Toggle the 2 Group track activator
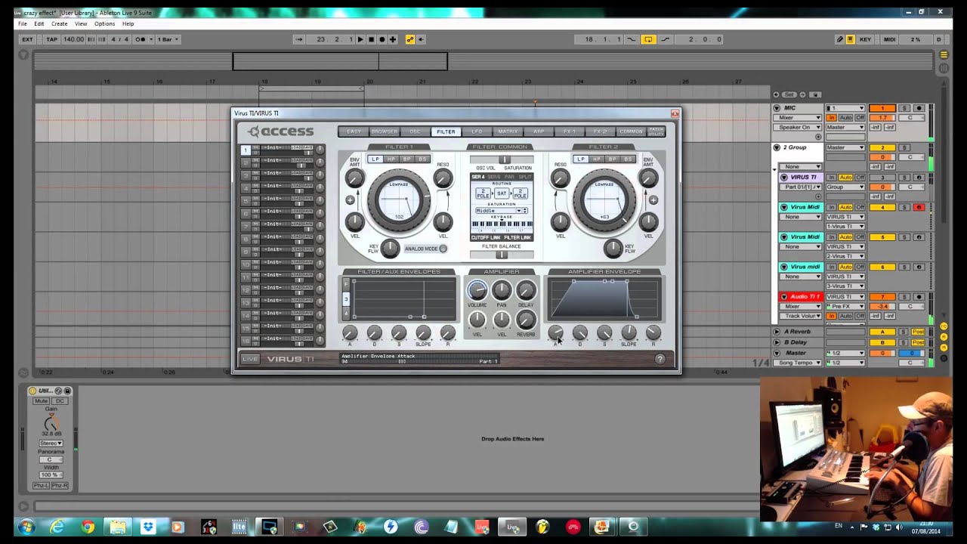Image resolution: width=967 pixels, height=544 pixels. 882,147
